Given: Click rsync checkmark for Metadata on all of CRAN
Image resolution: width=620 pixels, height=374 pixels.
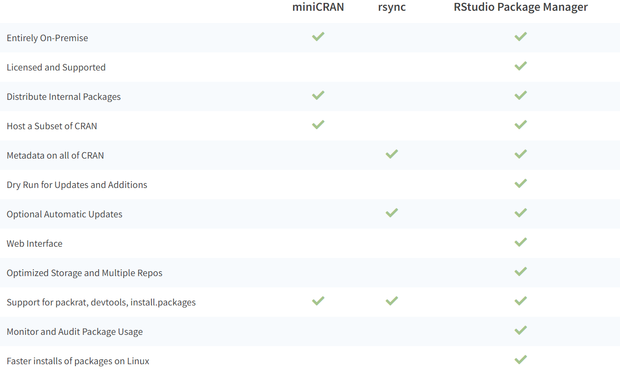Looking at the screenshot, I should pyautogui.click(x=392, y=154).
